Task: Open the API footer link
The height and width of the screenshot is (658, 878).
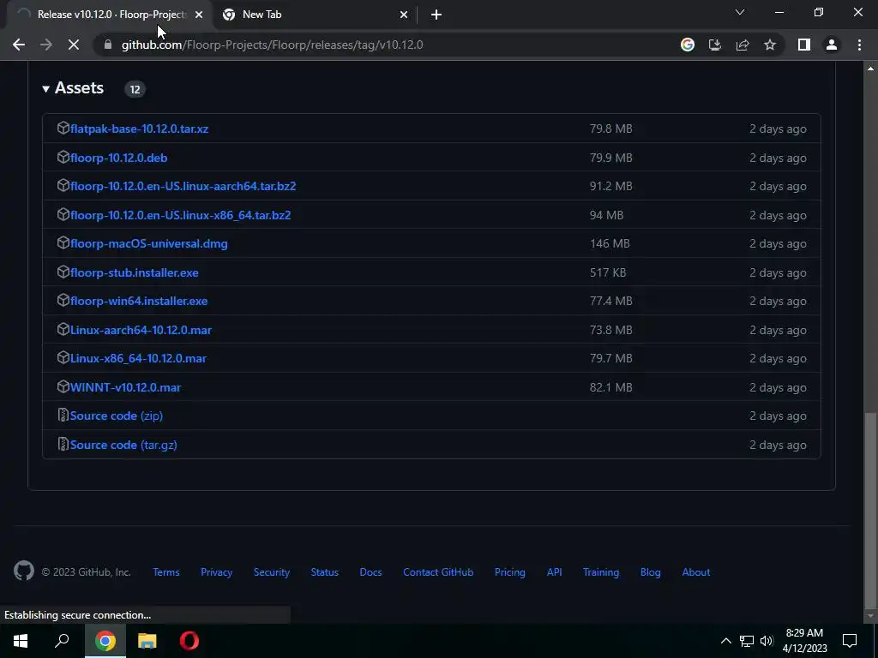Action: [555, 571]
